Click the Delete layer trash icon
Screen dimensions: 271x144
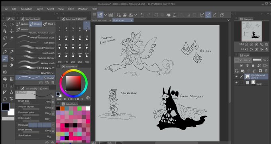pos(266,71)
